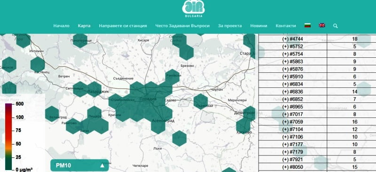Expand the PM10 selector dropdown
The height and width of the screenshot is (172, 376).
(79, 165)
